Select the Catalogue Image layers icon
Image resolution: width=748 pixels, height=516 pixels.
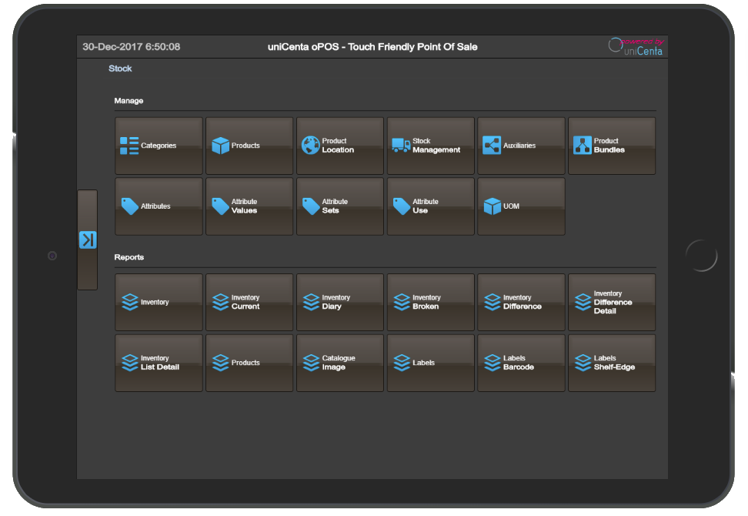[311, 363]
